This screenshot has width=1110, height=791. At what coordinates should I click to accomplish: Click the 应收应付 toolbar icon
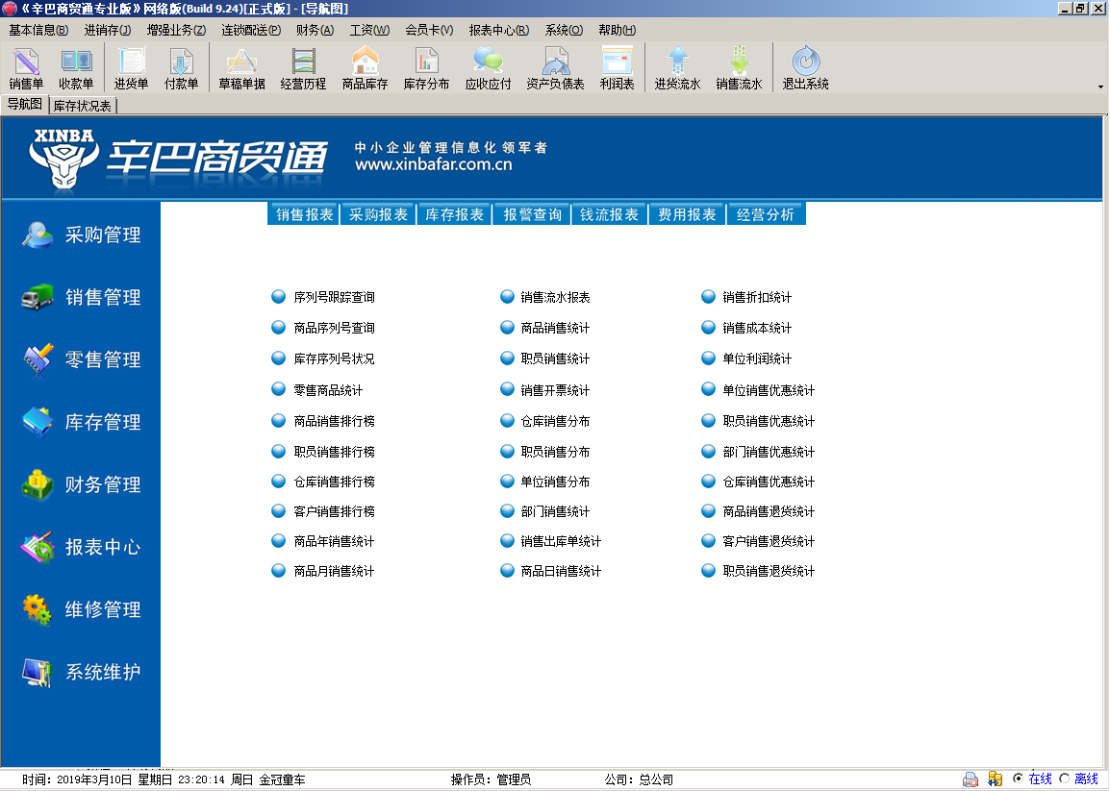[488, 69]
